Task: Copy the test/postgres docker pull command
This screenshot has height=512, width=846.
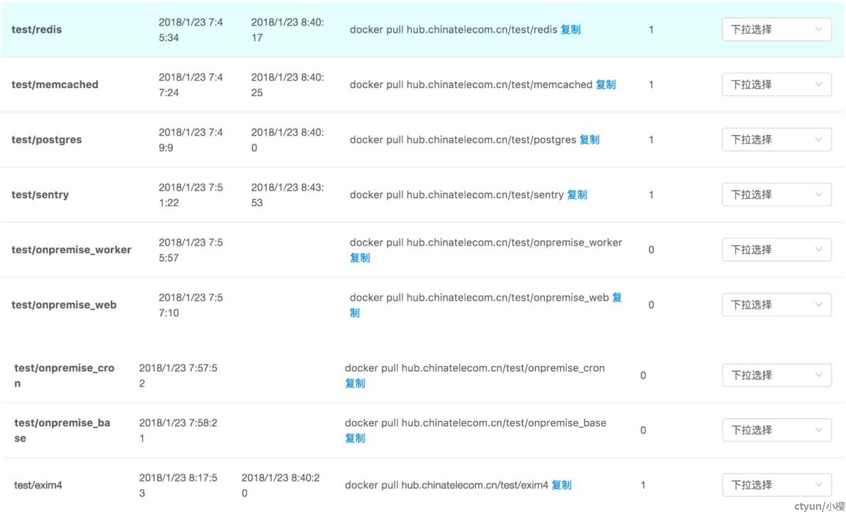Action: (589, 140)
